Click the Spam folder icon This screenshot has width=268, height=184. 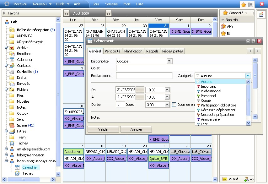[x=12, y=125]
